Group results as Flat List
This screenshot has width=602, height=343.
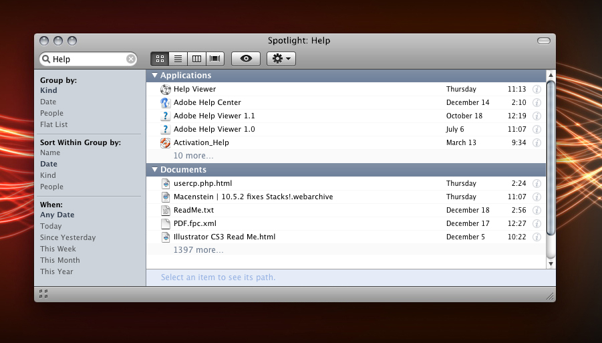pyautogui.click(x=53, y=124)
